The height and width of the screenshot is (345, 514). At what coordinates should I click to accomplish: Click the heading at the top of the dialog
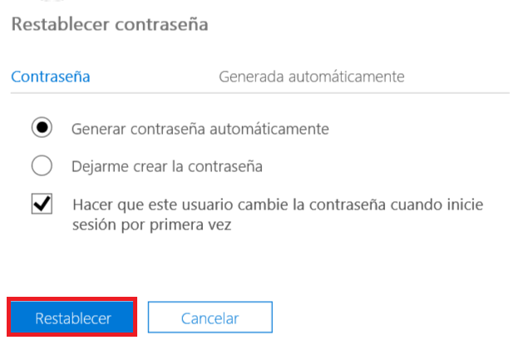click(x=109, y=25)
